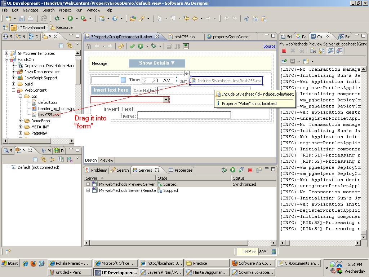Viewport: 369px width, 277px height.
Task: Click the Scroll Lock icon in Console toolbar
Action: 322,50
